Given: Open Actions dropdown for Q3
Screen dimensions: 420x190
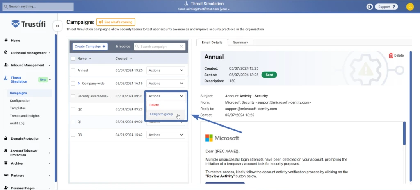Looking at the screenshot, I should point(166,135).
